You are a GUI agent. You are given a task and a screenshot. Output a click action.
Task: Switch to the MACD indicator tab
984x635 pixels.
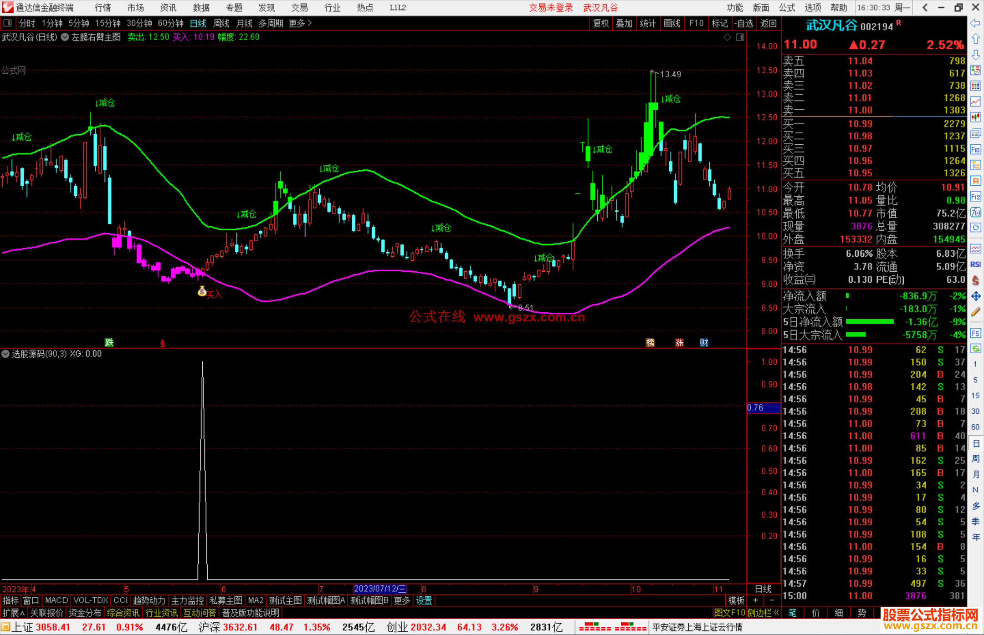[56, 600]
